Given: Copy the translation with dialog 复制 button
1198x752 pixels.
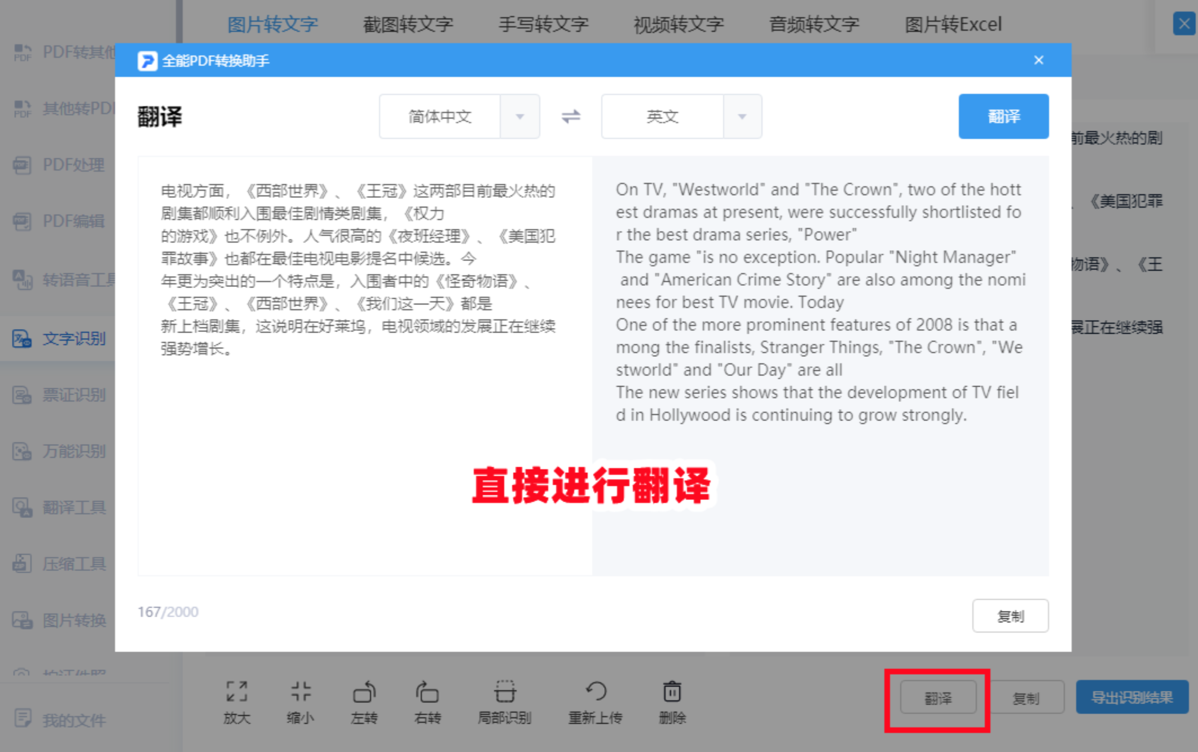Looking at the screenshot, I should pyautogui.click(x=1010, y=616).
